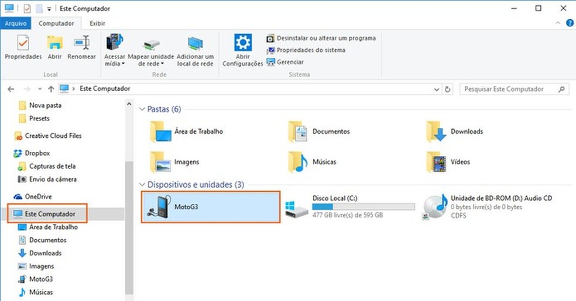Select the MotoG3 device
The image size is (576, 301).
tap(211, 207)
